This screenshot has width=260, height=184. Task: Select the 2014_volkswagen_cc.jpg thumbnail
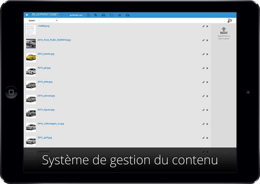click(x=31, y=127)
